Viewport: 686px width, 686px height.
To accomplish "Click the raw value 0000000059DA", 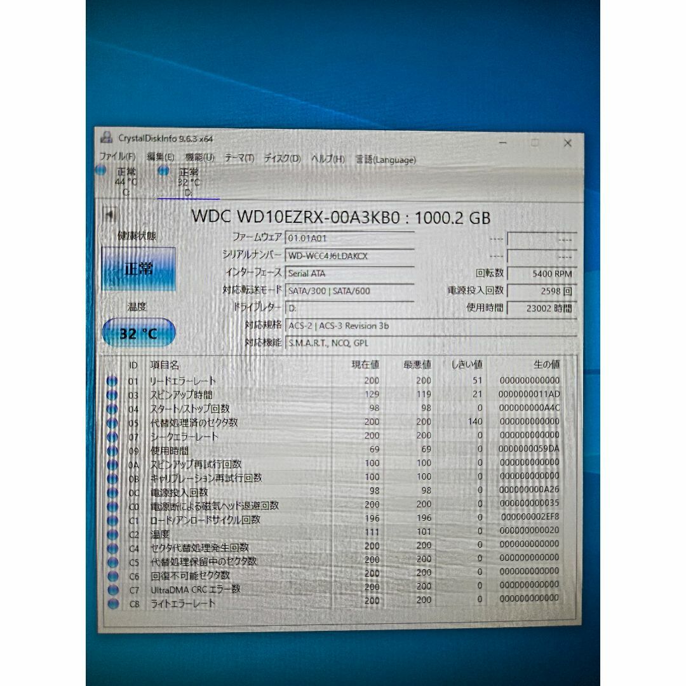I will coord(529,449).
